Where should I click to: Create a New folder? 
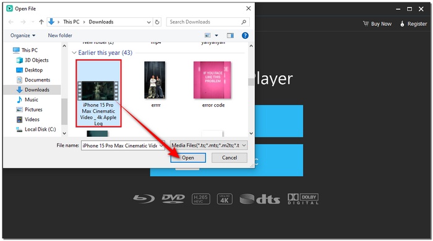pos(60,36)
